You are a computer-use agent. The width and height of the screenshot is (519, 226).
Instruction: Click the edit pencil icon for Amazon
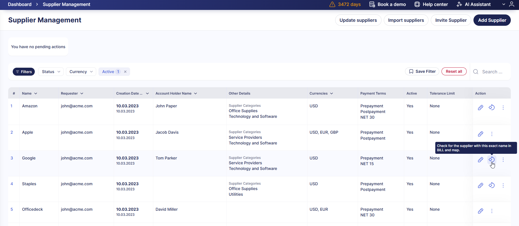(480, 108)
